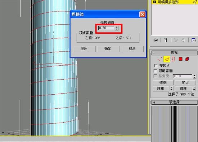Select the Polygon sub-object level icon
Screen dimensions: 198x142
point(181,59)
